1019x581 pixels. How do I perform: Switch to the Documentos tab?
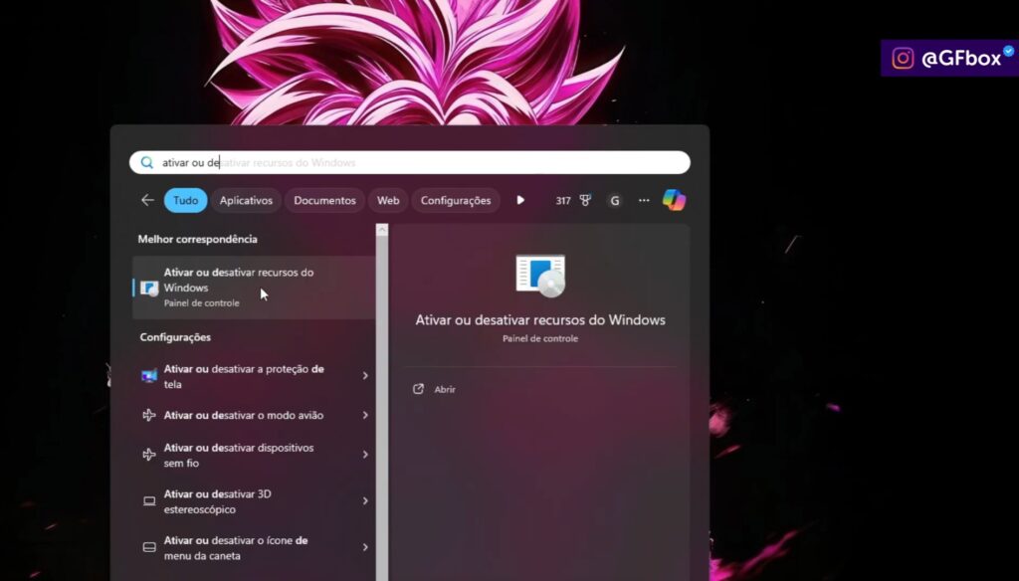pyautogui.click(x=324, y=200)
